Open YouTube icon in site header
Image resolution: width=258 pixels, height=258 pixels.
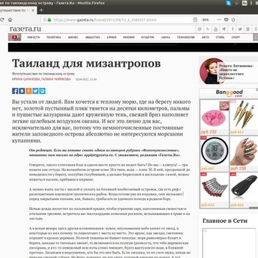pos(216,29)
